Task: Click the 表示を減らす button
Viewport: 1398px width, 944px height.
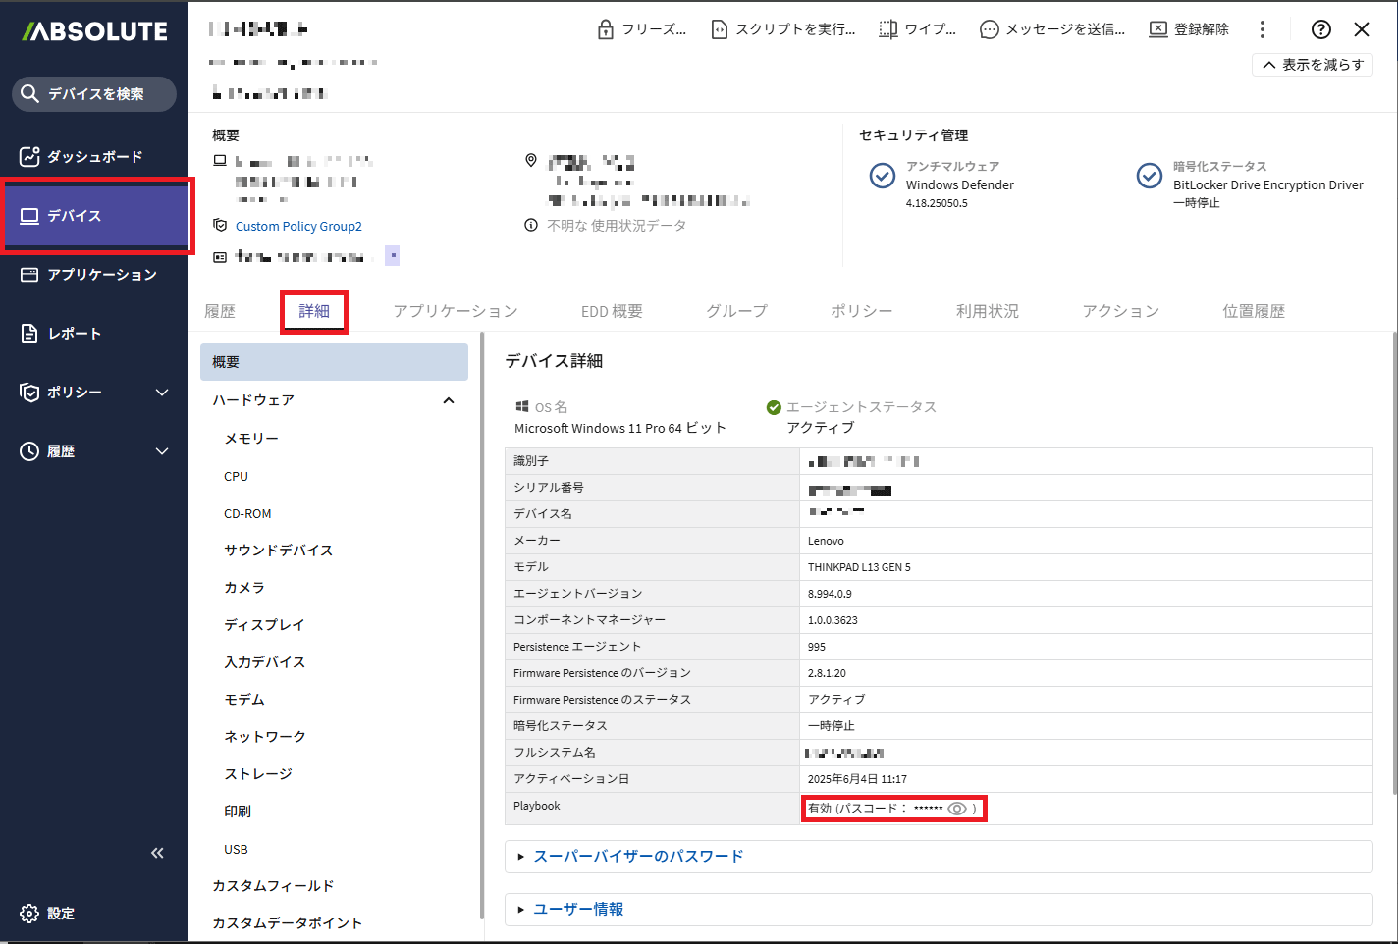Action: tap(1313, 65)
